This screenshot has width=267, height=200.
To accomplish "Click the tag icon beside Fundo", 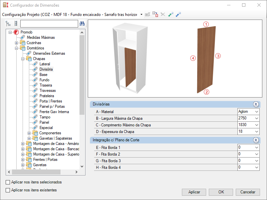I will pyautogui.click(x=35, y=80).
